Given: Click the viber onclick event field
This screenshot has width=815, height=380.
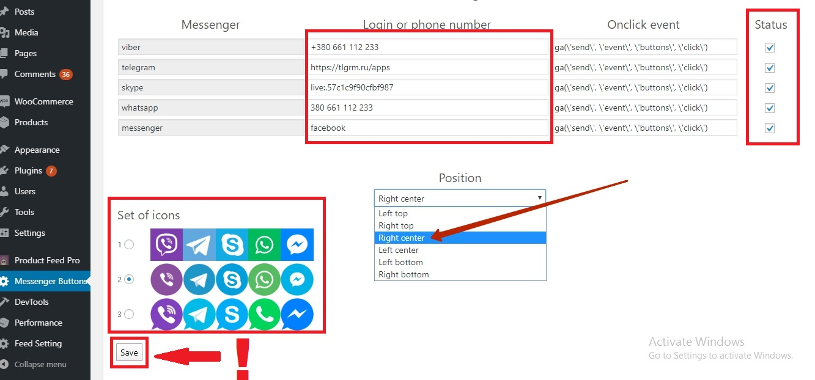Looking at the screenshot, I should (x=644, y=47).
